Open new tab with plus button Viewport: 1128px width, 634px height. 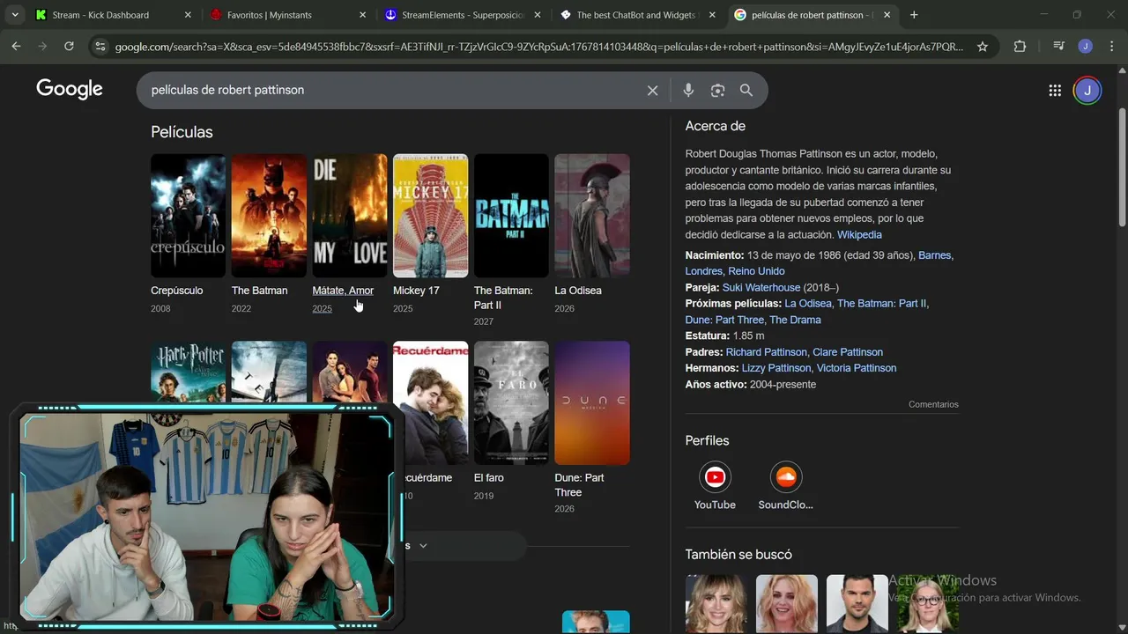pyautogui.click(x=914, y=15)
